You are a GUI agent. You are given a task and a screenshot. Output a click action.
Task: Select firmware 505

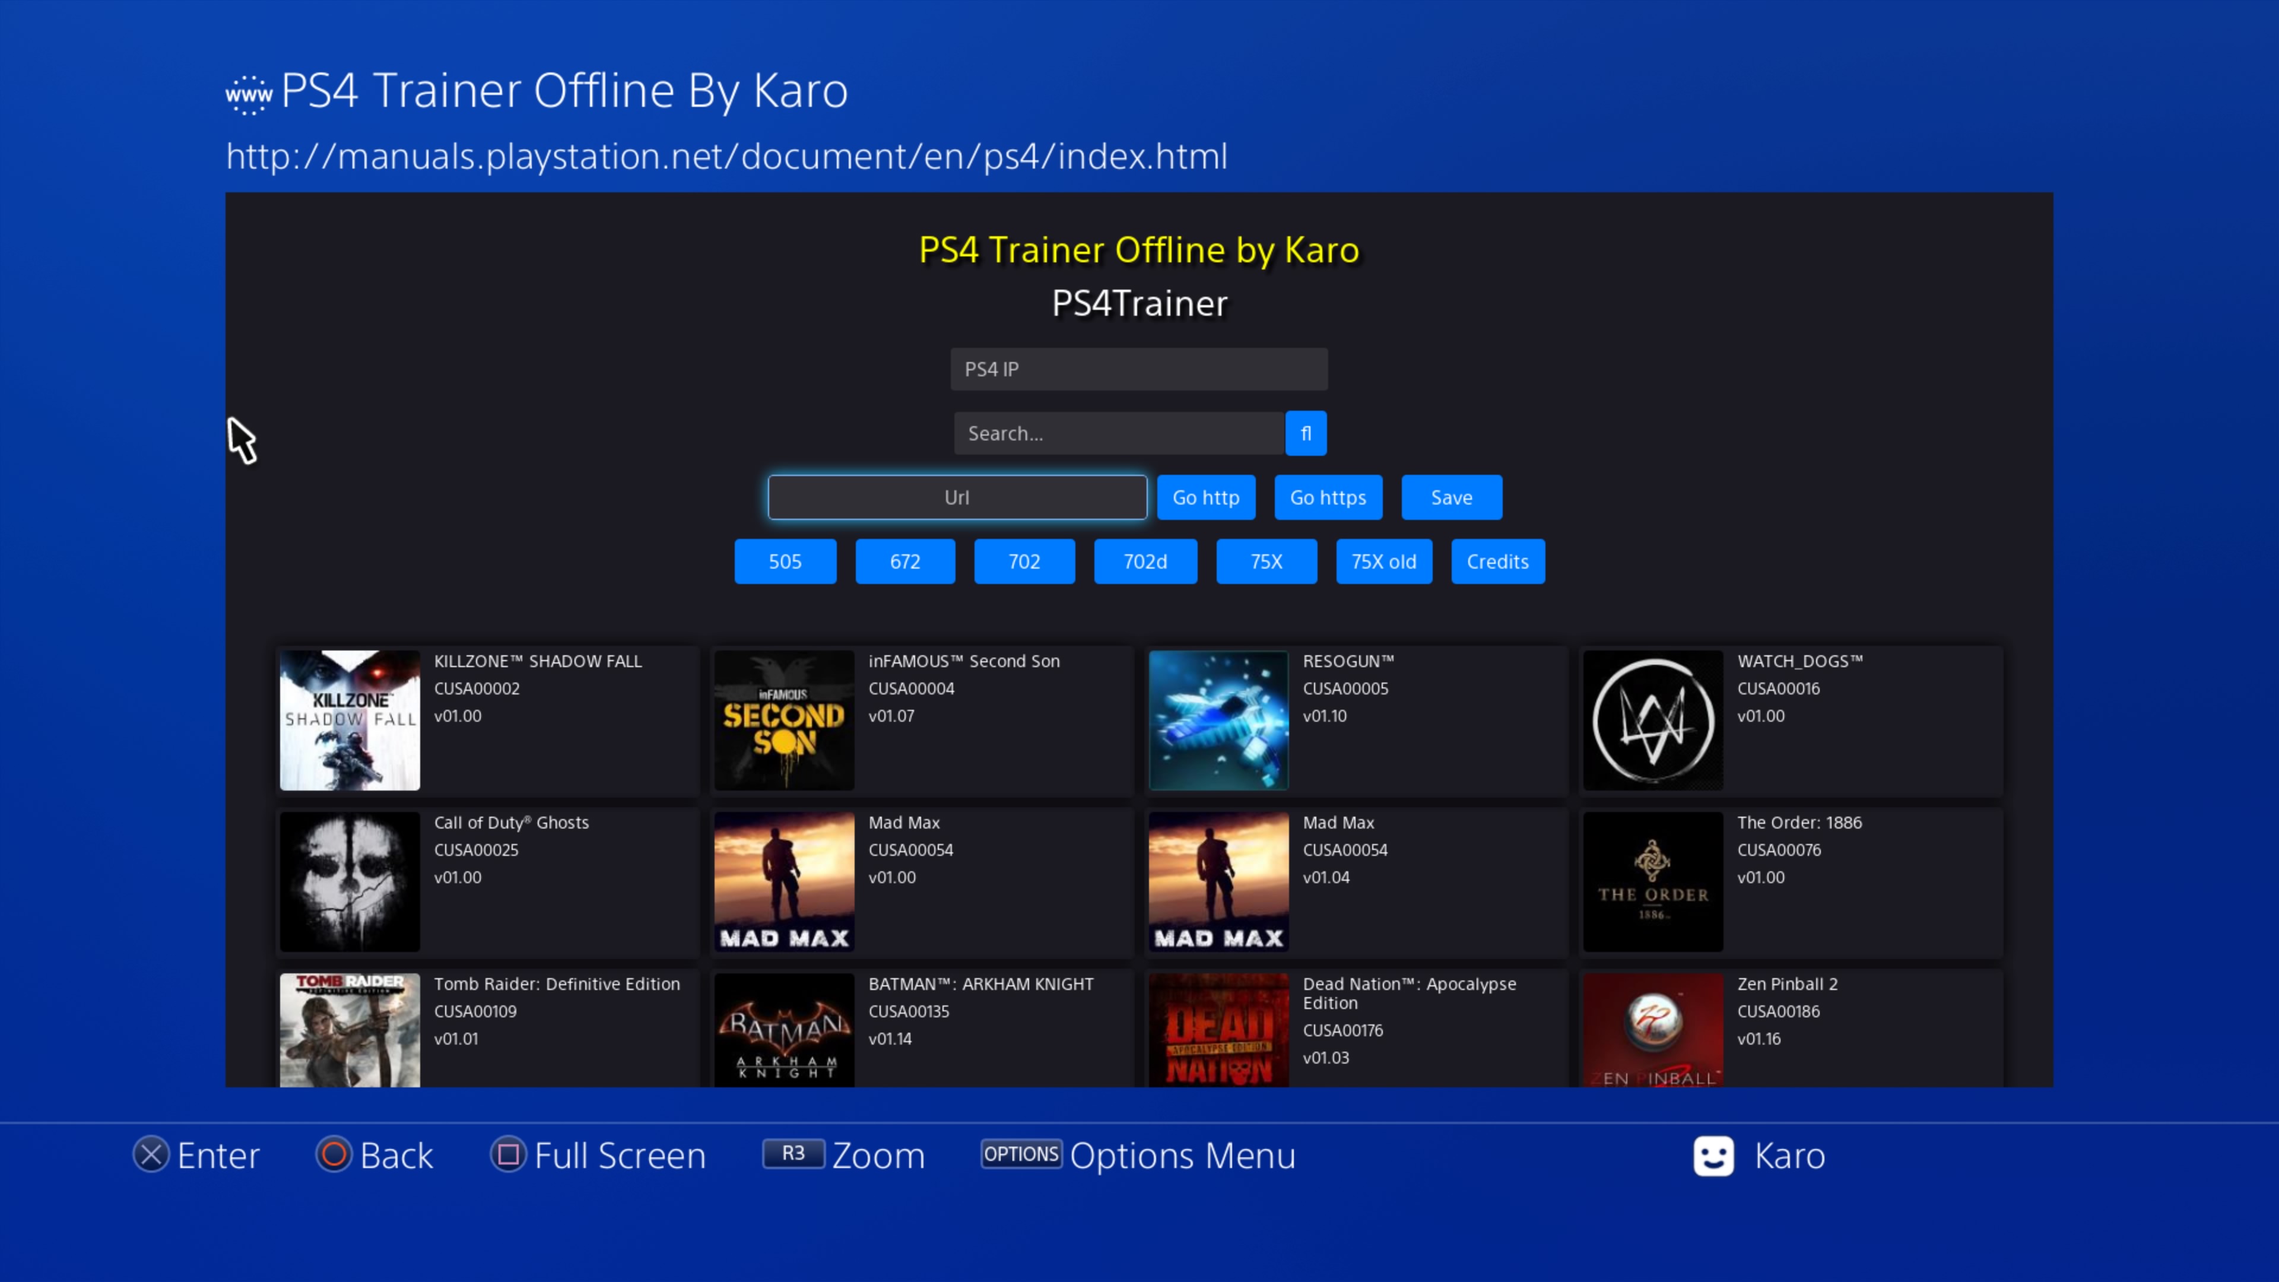(x=785, y=561)
